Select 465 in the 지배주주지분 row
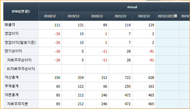This screenshot has height=109, width=190. pyautogui.click(x=151, y=104)
